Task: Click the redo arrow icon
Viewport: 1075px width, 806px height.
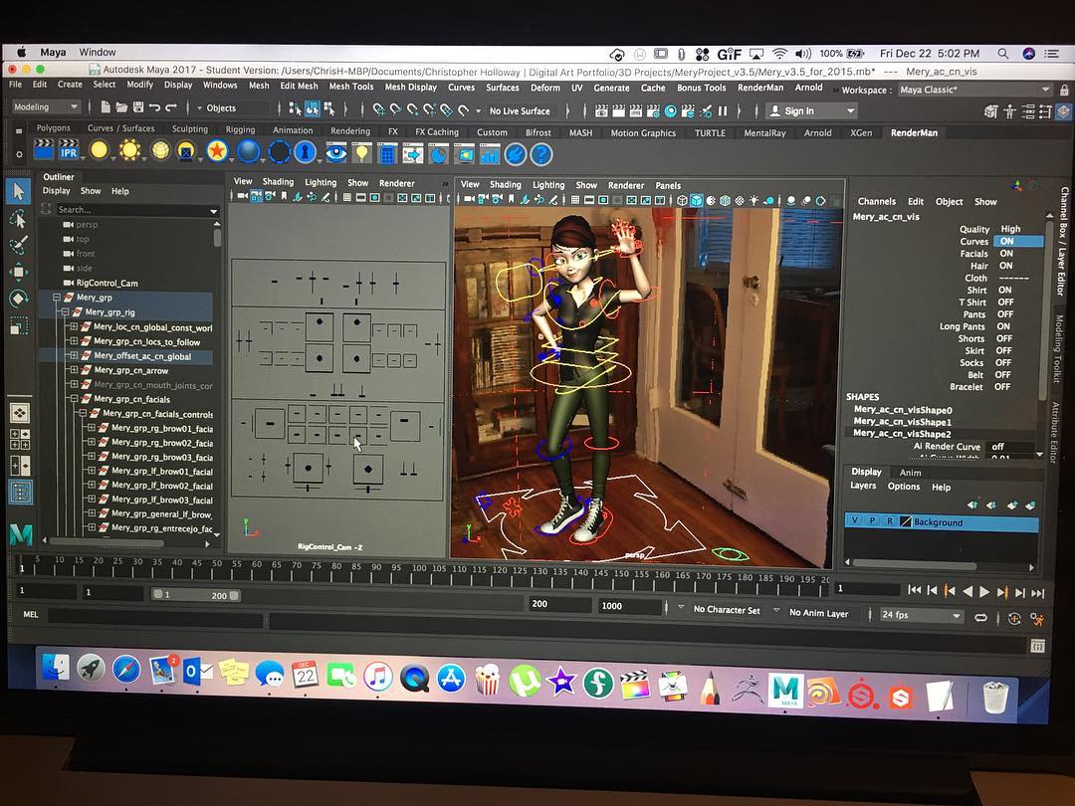Action: click(171, 107)
